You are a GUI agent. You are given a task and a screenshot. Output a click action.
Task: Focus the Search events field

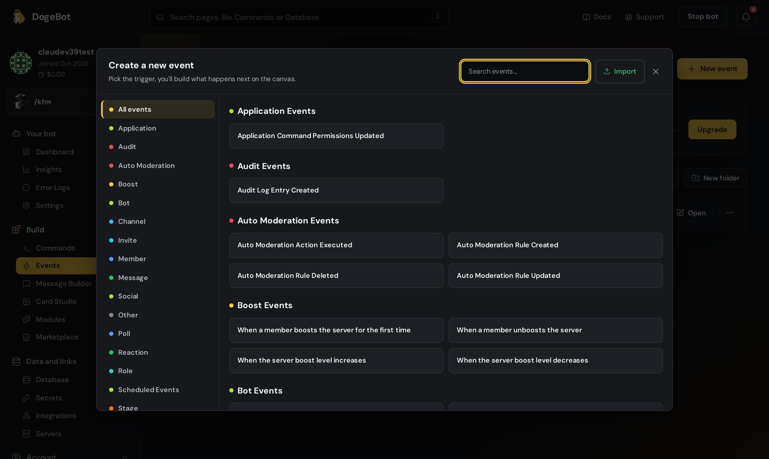point(525,72)
